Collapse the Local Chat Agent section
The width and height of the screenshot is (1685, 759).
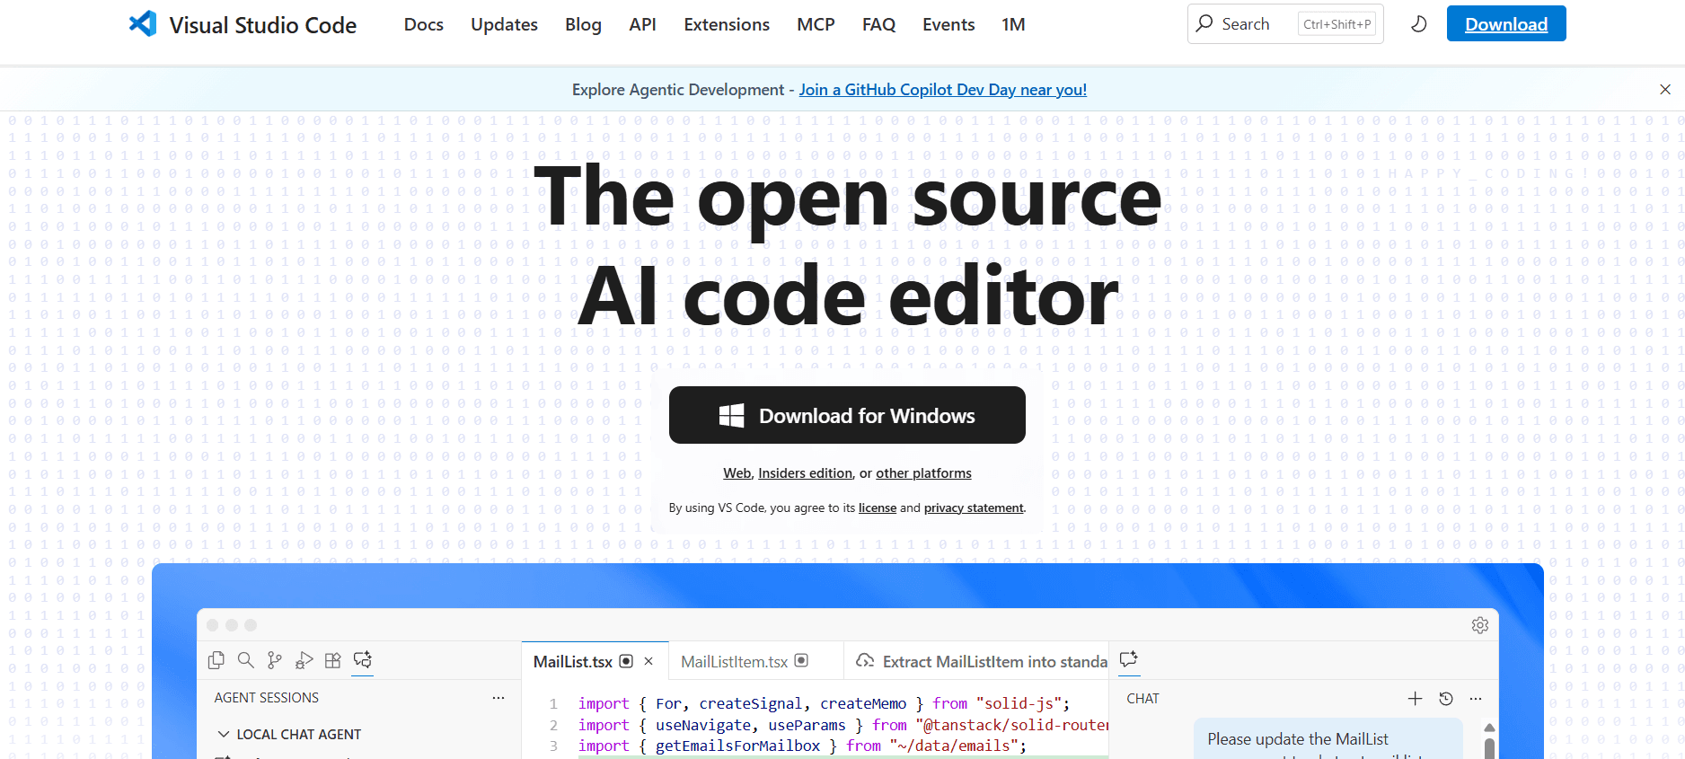224,734
